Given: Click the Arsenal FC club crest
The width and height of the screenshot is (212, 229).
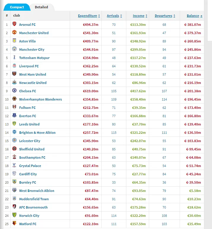Looking at the screenshot, I should [x=14, y=24].
